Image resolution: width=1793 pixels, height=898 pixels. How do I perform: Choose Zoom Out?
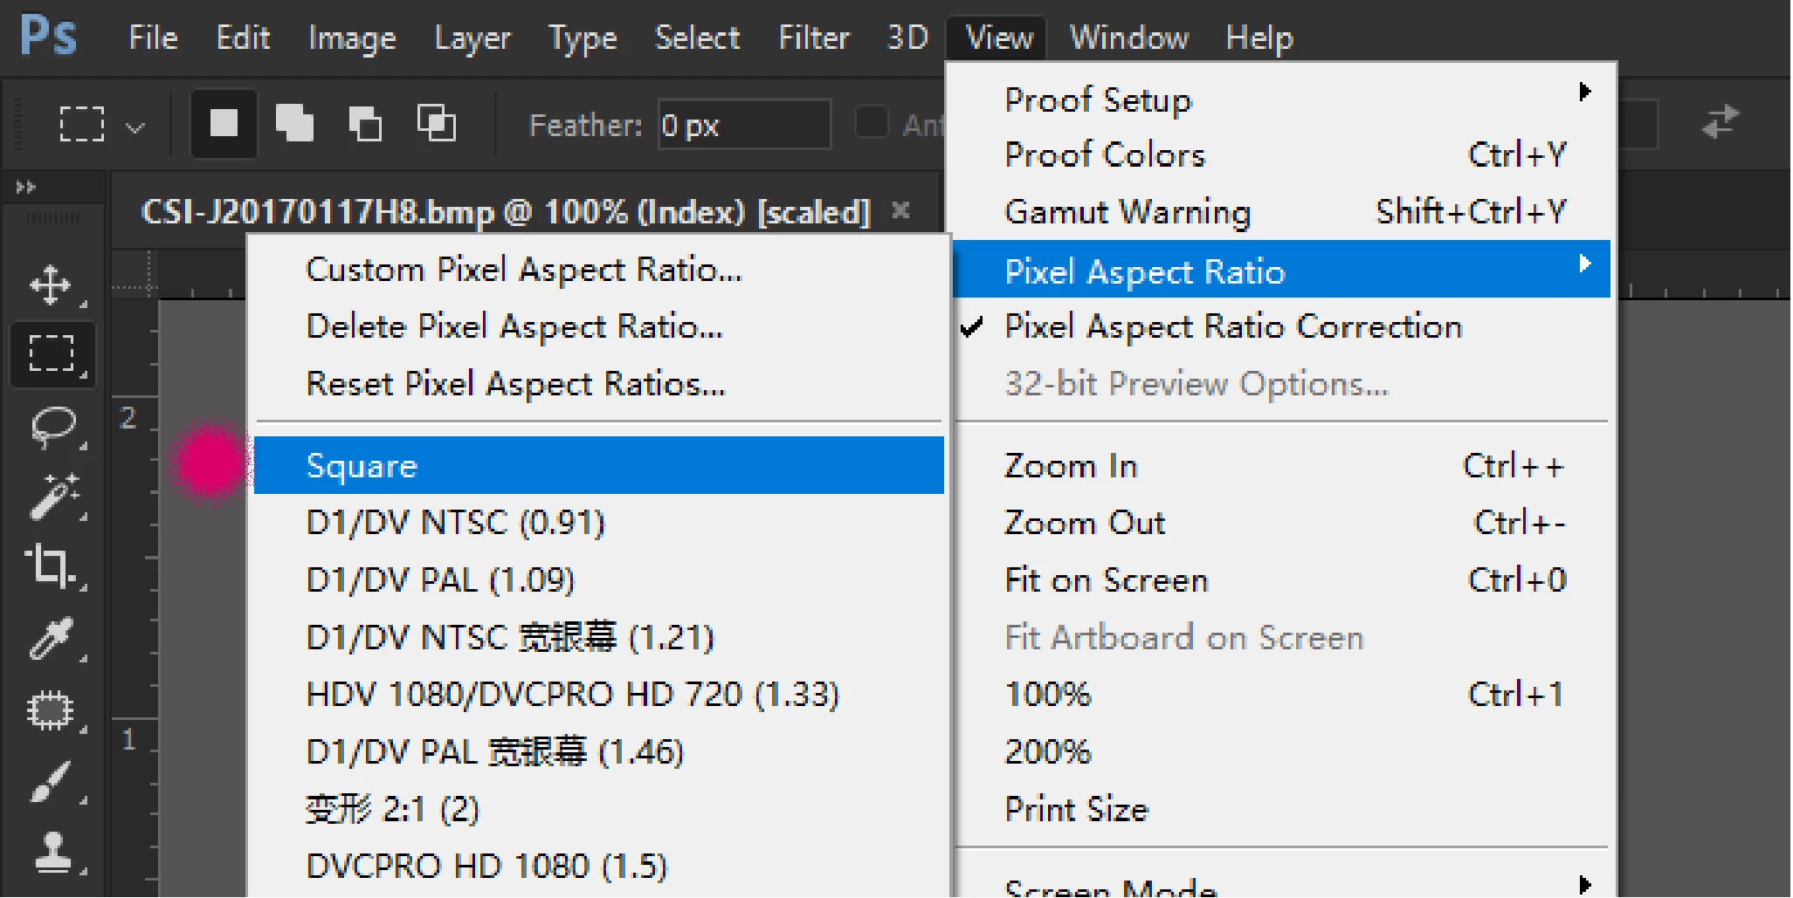(1280, 524)
